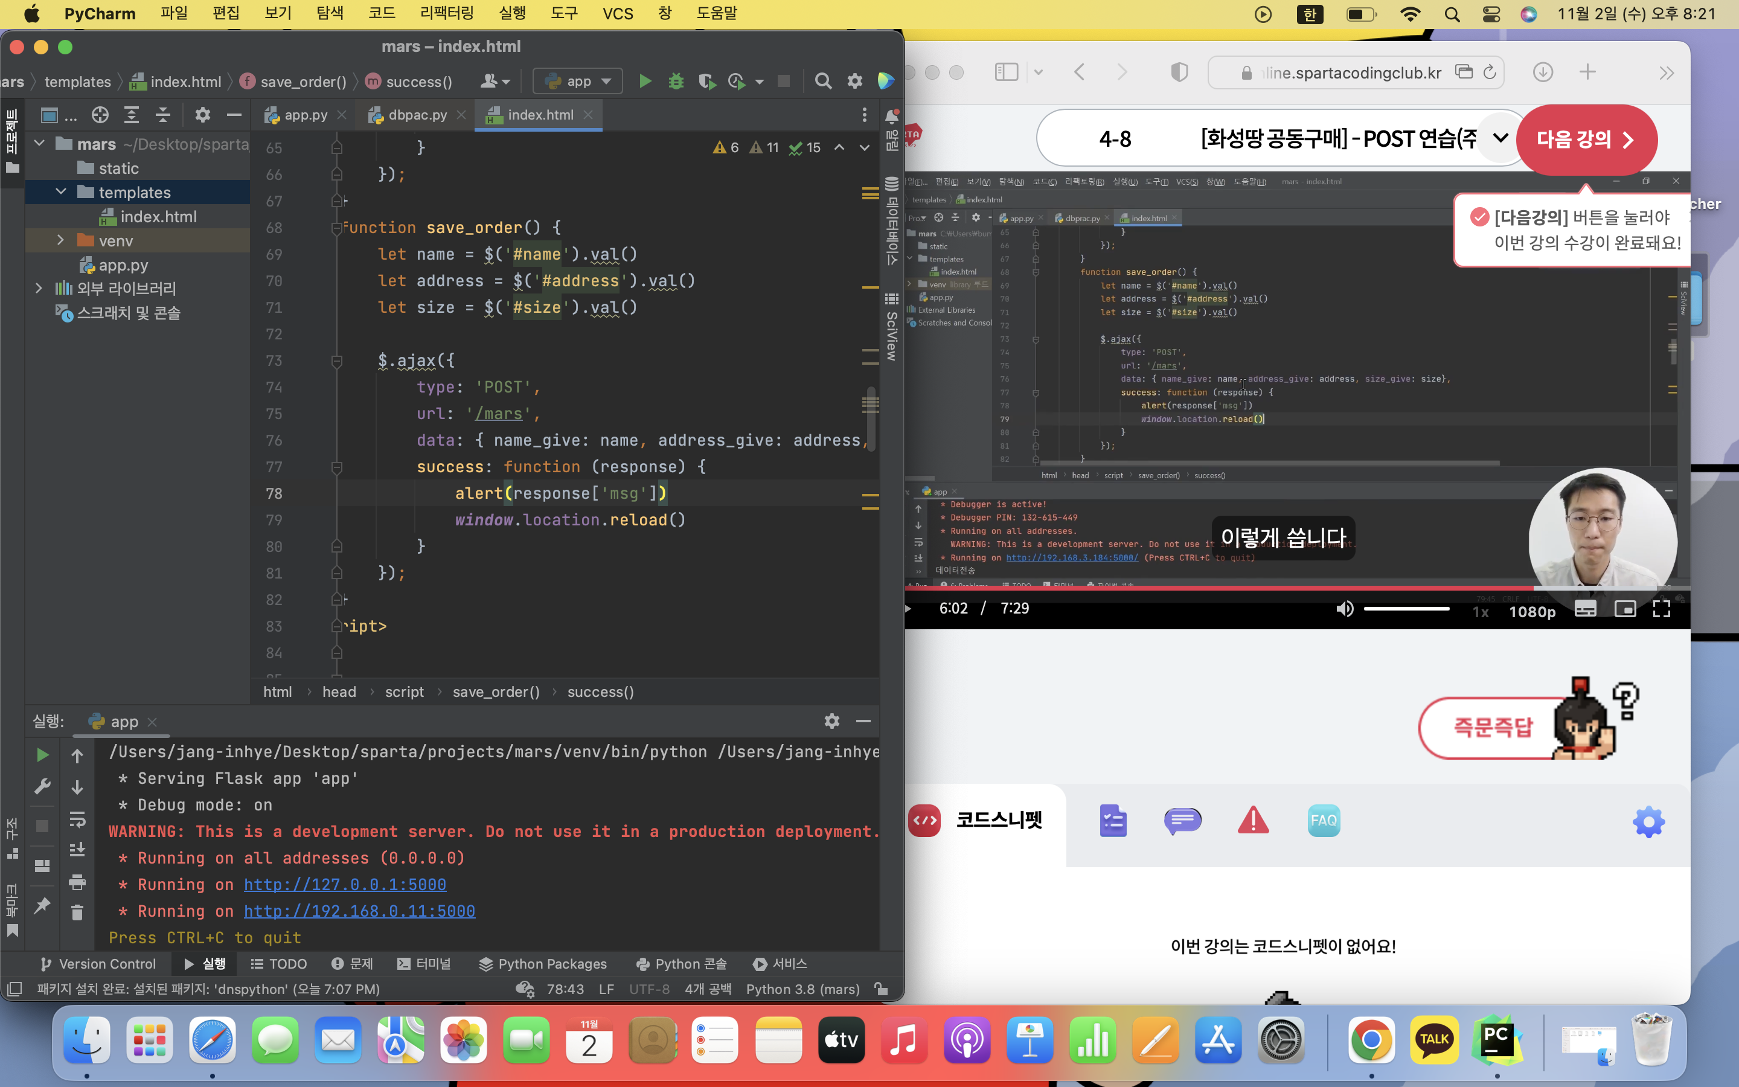Toggle Safari sidebar visibility

[x=1006, y=72]
